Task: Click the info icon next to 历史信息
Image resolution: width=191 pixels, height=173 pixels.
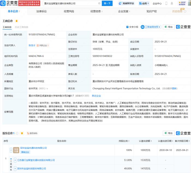Action: [x=185, y=11]
